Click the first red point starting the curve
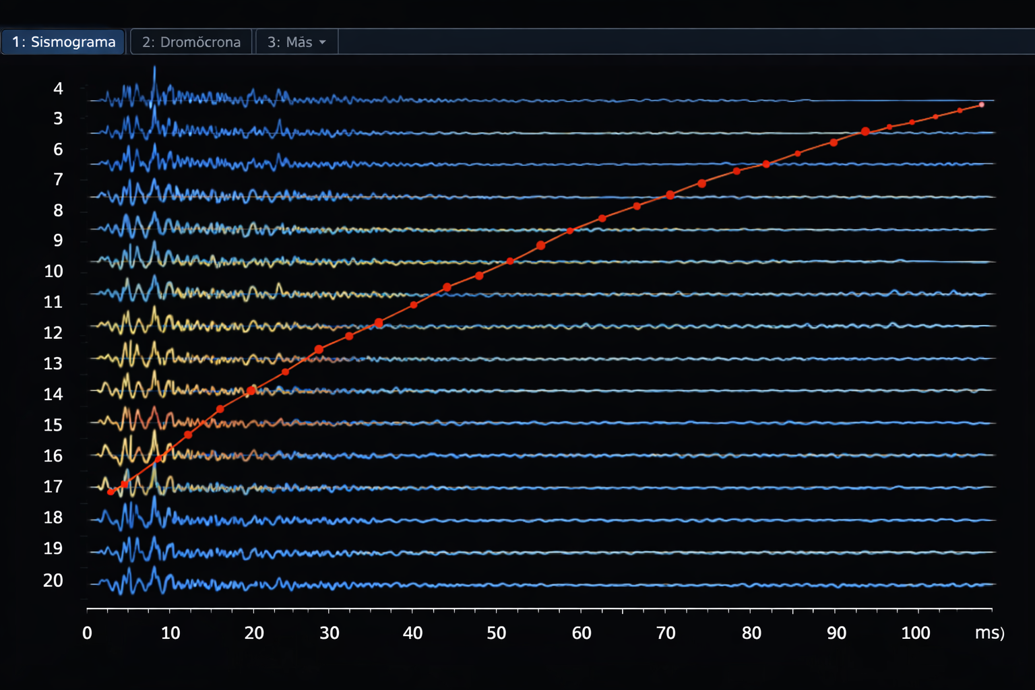The width and height of the screenshot is (1035, 690). tap(111, 492)
